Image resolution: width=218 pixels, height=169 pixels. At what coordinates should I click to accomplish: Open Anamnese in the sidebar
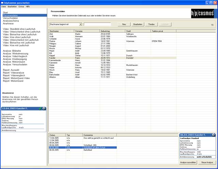pos(8,24)
